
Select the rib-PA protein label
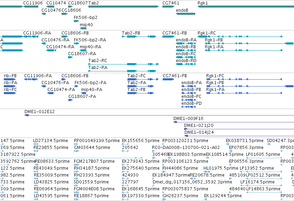click(x=10, y=83)
